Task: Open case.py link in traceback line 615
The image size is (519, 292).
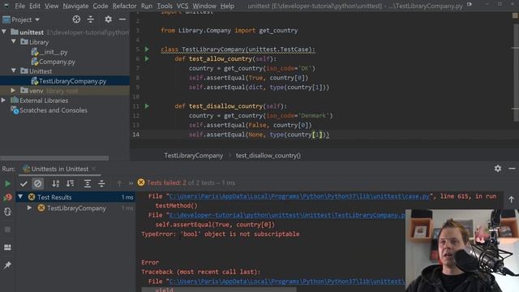Action: 299,196
